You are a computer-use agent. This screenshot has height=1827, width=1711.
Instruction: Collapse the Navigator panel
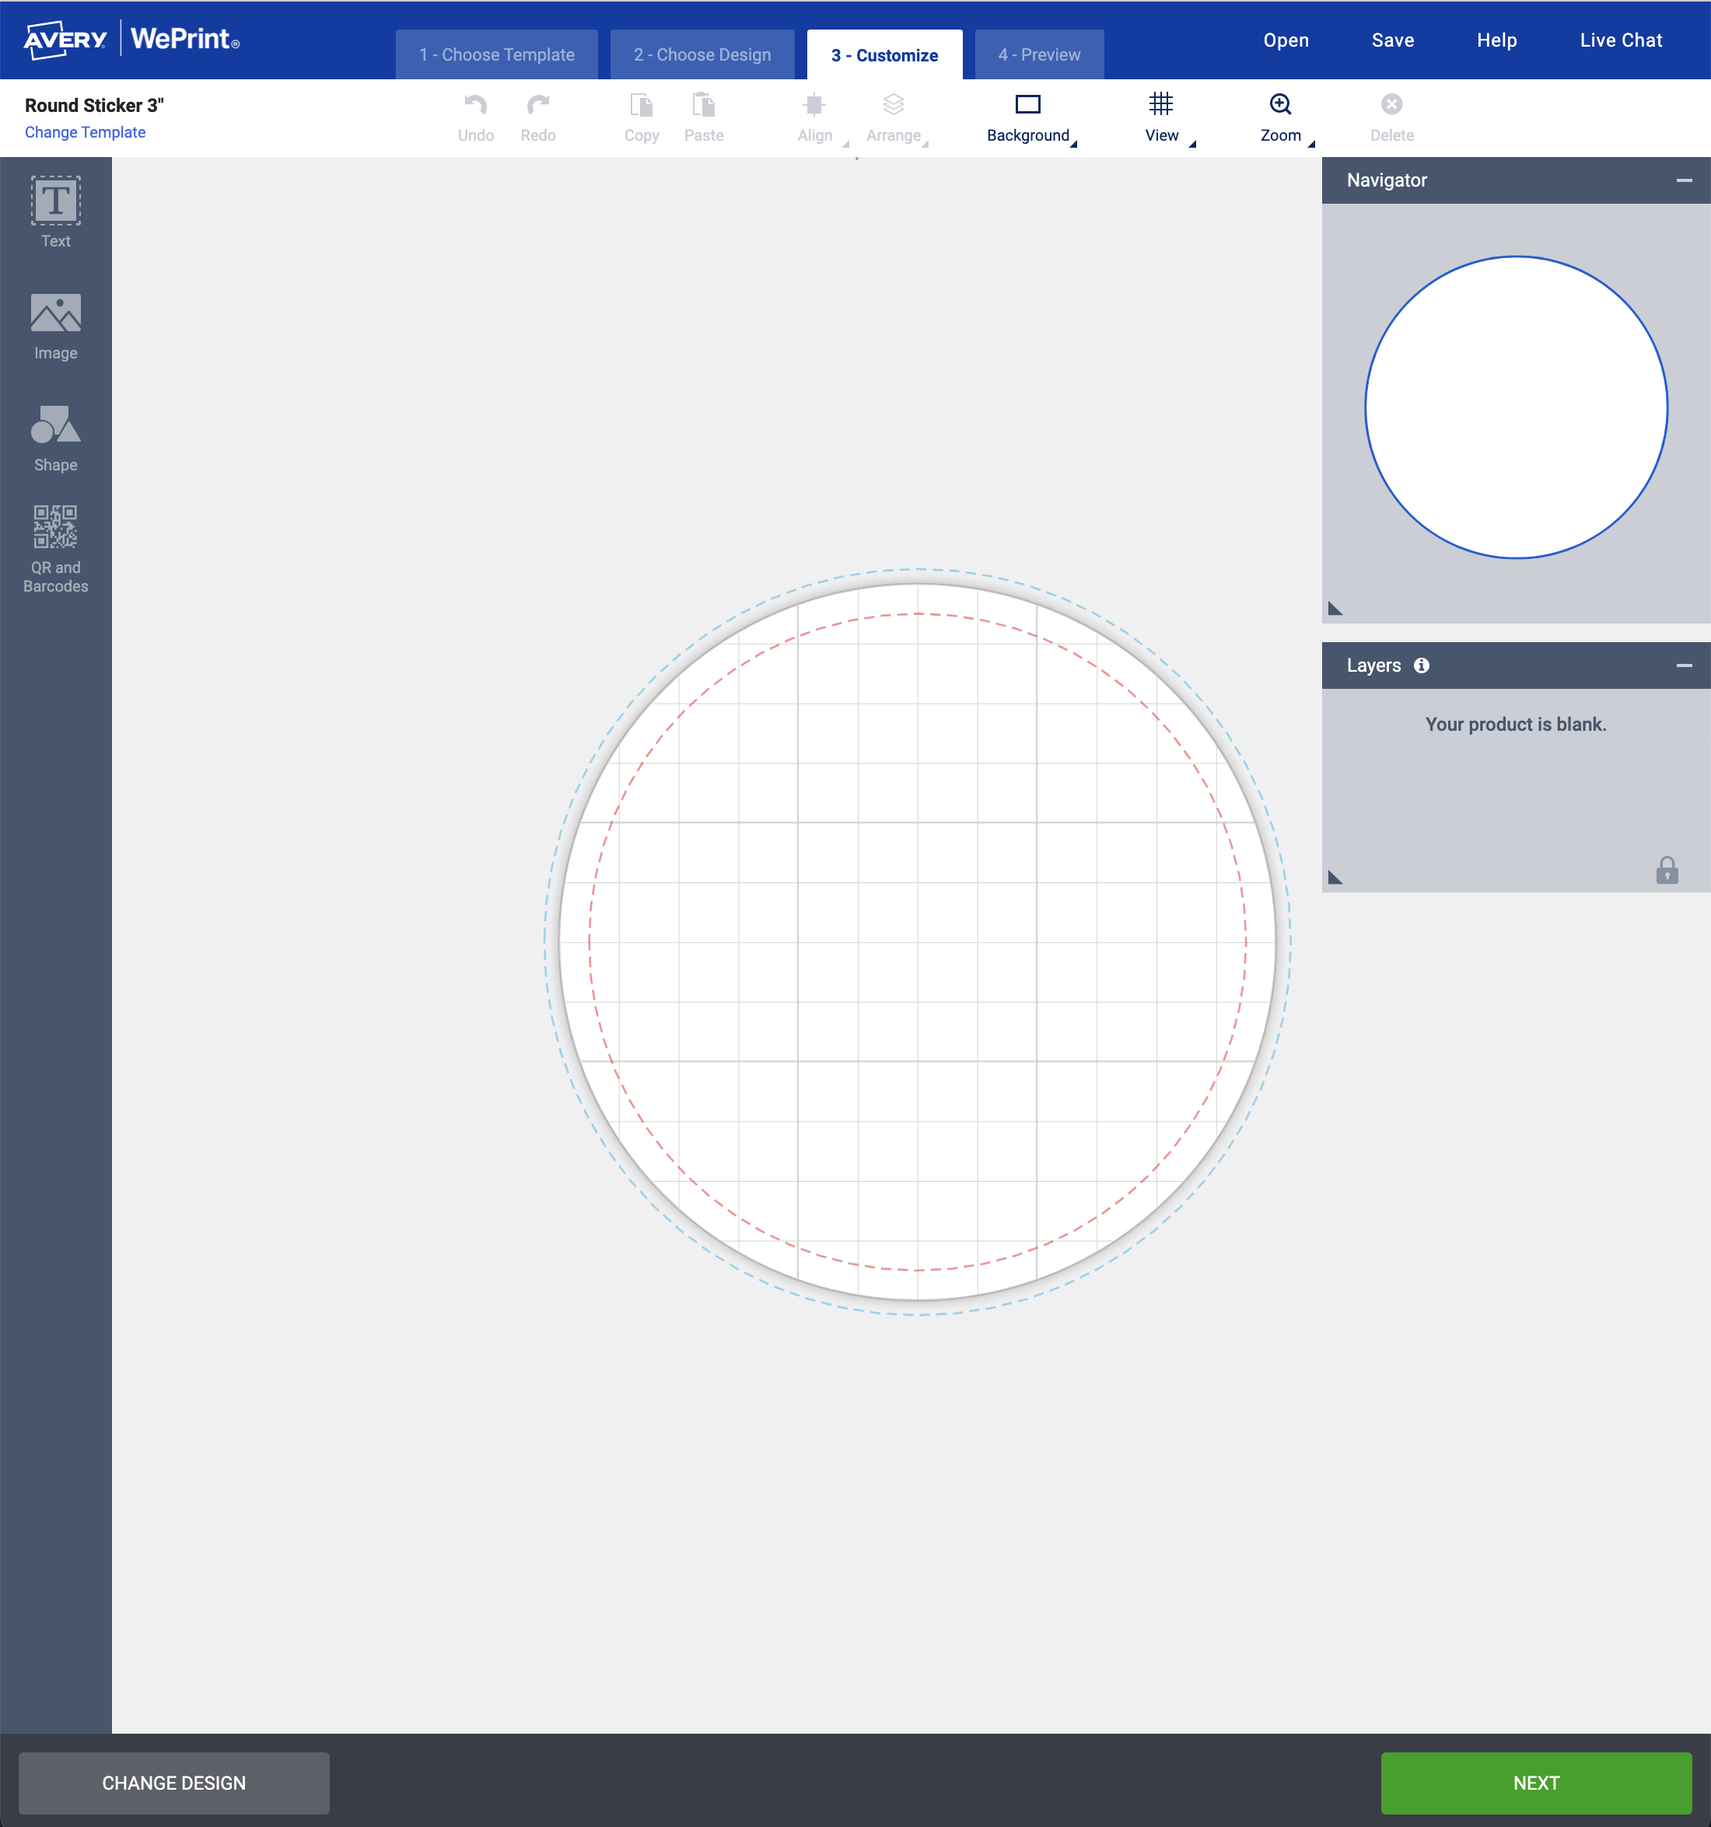pos(1685,180)
